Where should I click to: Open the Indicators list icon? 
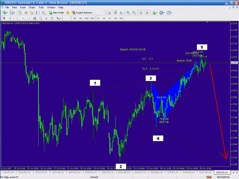pos(154,13)
